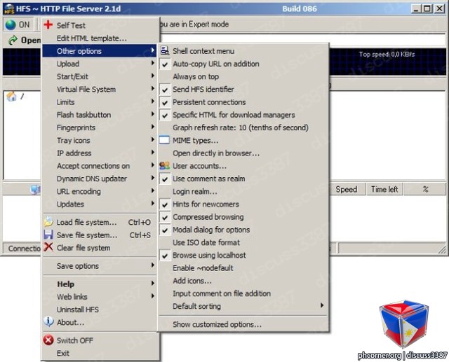Expand the Dynamic DNS updater submenu
This screenshot has height=362, width=449.
(100, 179)
